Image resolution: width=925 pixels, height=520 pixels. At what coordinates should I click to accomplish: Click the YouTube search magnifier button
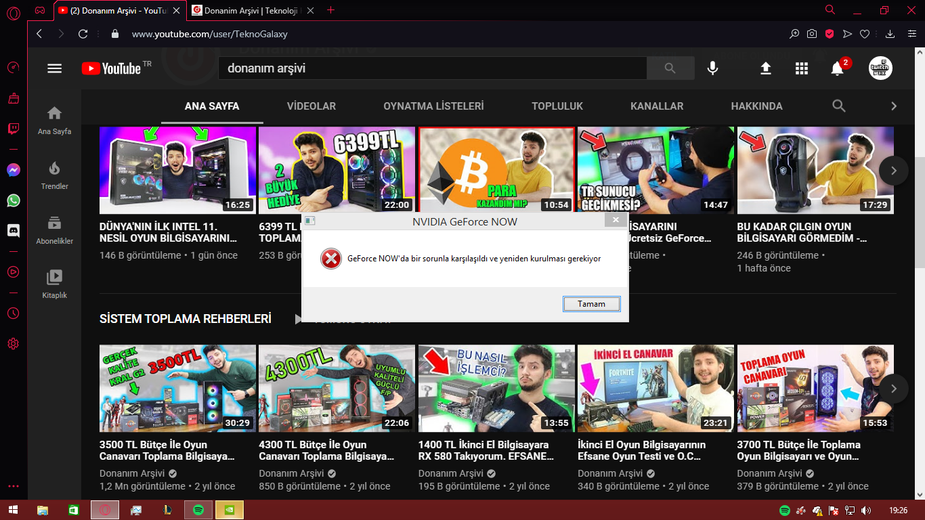coord(670,68)
